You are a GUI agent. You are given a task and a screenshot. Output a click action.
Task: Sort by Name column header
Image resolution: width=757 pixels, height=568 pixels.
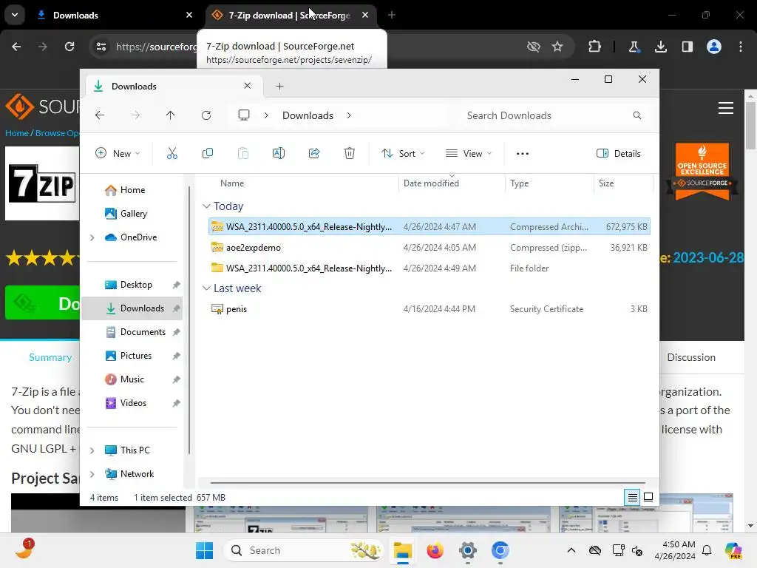click(302, 183)
